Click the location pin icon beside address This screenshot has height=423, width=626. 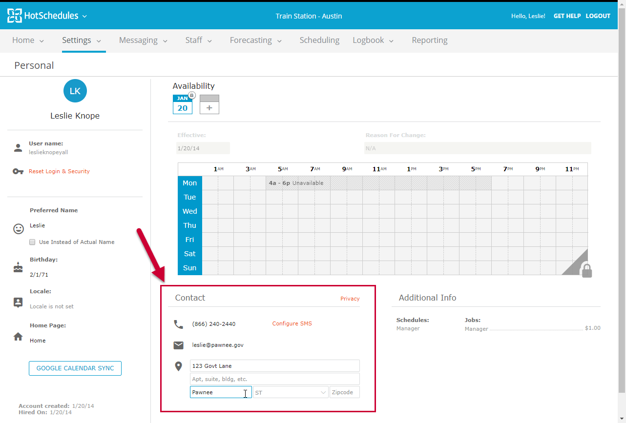point(178,365)
